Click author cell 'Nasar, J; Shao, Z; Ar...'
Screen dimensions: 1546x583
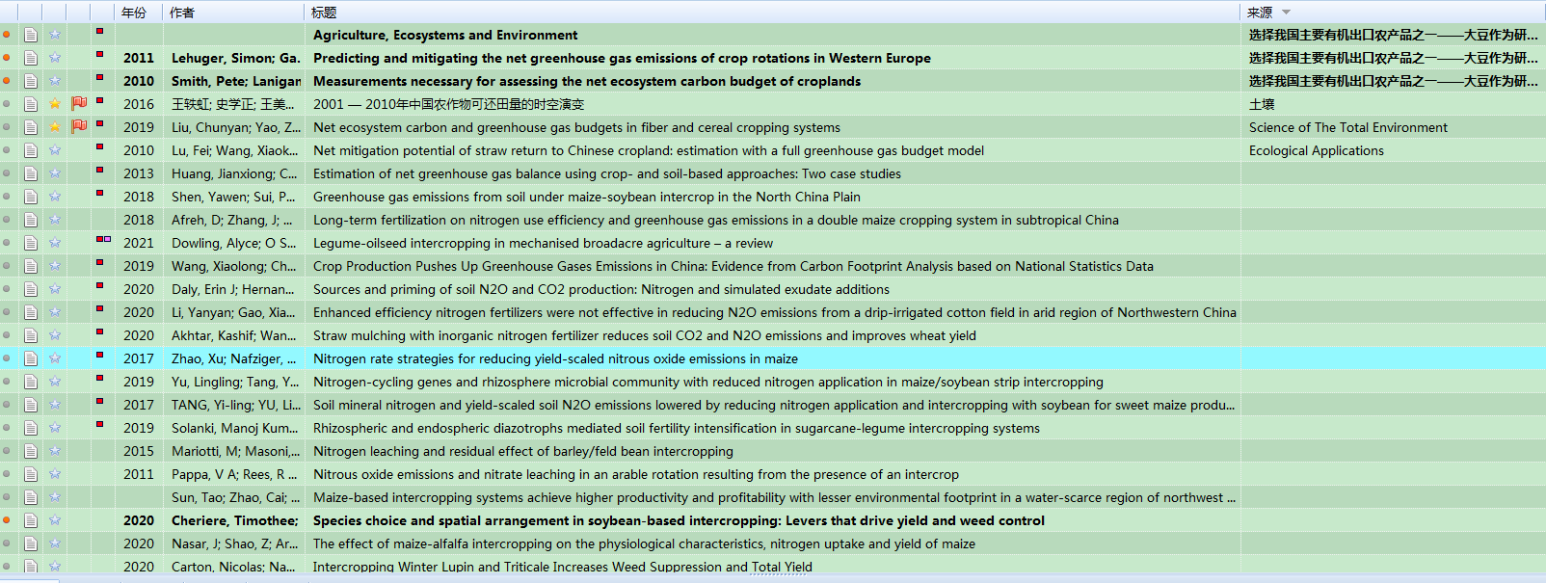click(x=234, y=543)
